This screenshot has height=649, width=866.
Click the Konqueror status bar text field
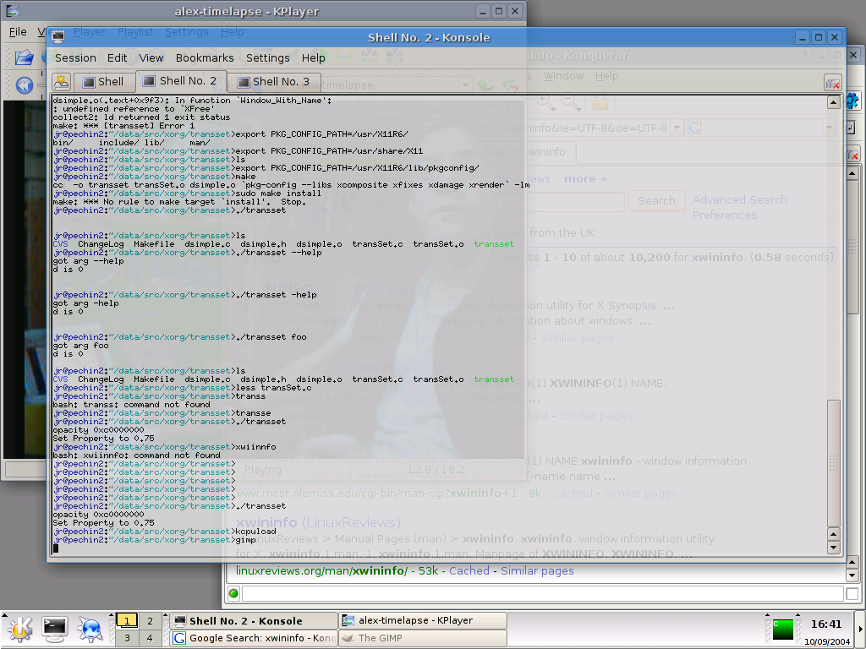point(543,594)
